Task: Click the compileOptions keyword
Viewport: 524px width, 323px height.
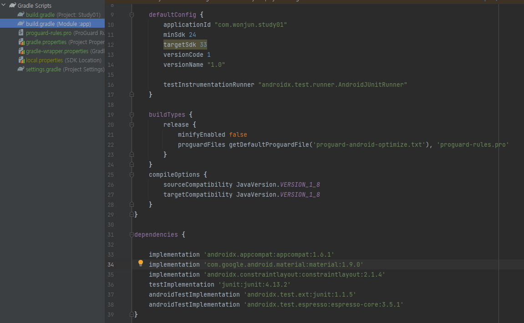Action: [174, 174]
